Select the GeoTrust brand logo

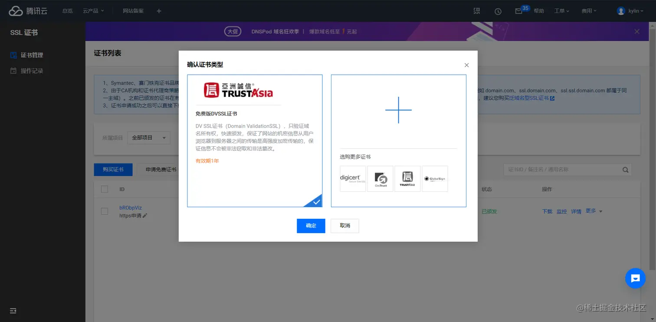(x=380, y=179)
